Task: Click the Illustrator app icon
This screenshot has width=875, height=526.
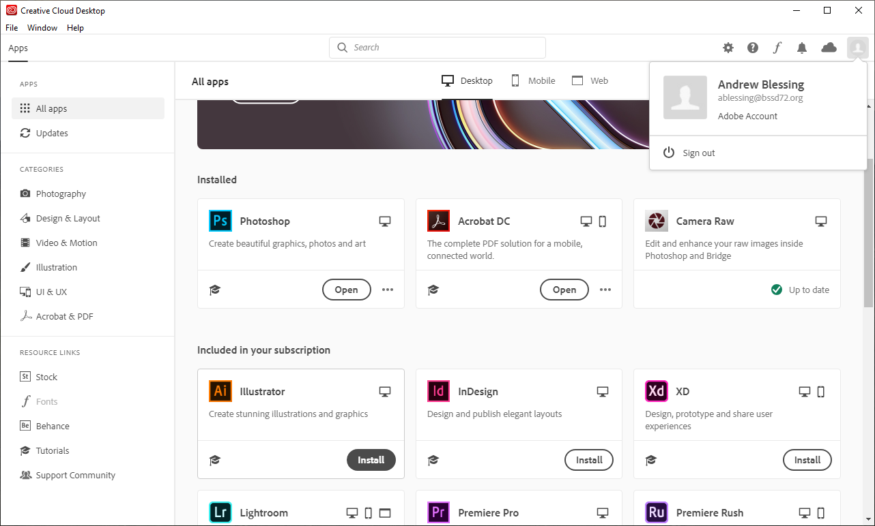Action: pyautogui.click(x=220, y=391)
